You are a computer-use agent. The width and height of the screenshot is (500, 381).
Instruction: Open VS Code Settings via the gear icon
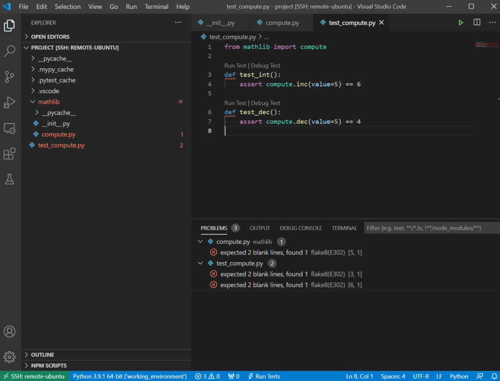(10, 357)
